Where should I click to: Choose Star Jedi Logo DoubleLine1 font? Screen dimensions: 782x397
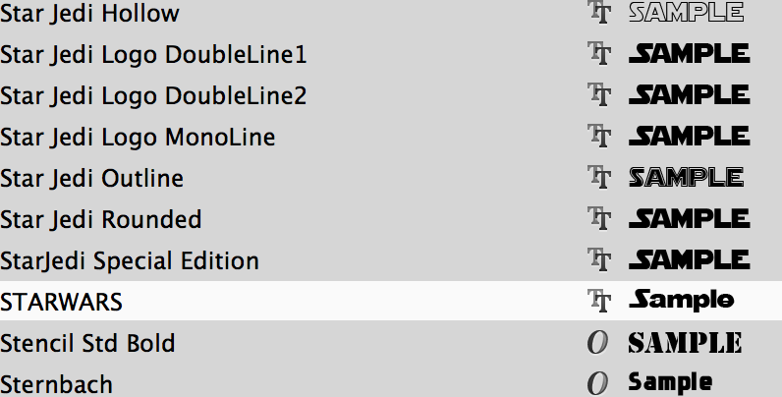point(391,54)
